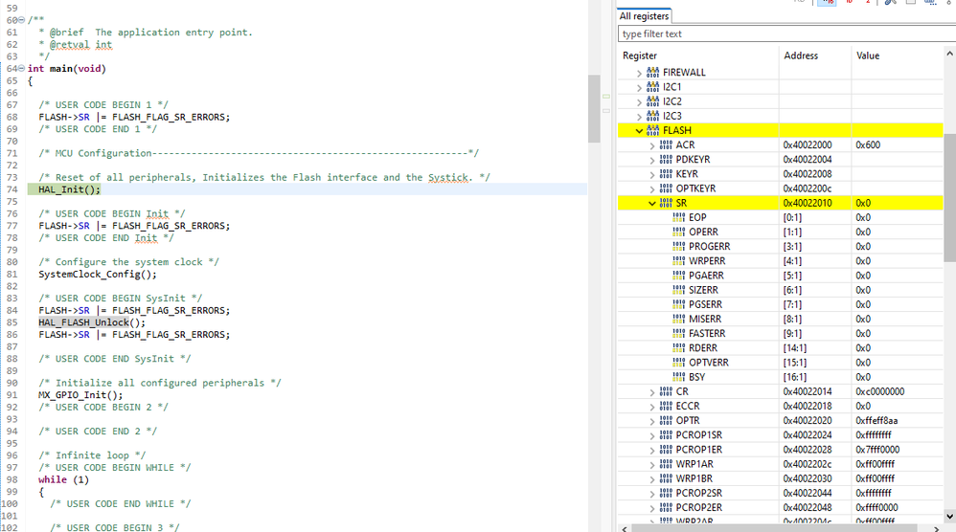
Task: Click the registers view scroll up arrow
Action: click(x=949, y=54)
